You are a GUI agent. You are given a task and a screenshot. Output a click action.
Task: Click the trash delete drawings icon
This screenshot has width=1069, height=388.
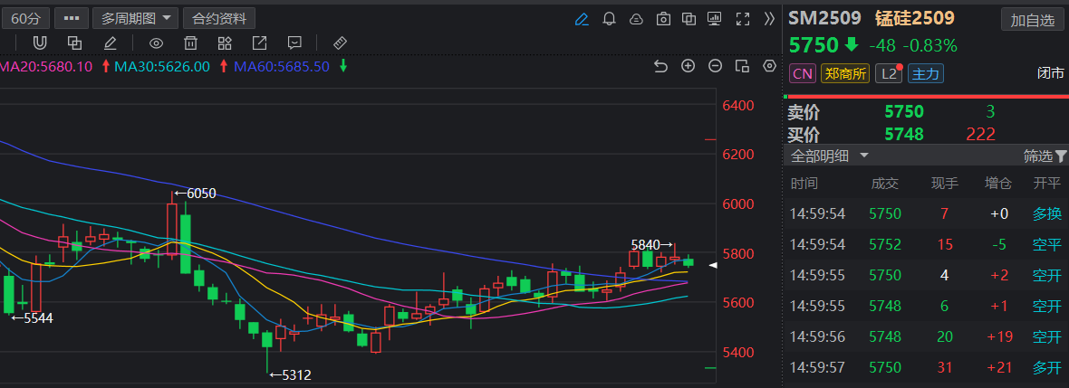click(x=191, y=43)
